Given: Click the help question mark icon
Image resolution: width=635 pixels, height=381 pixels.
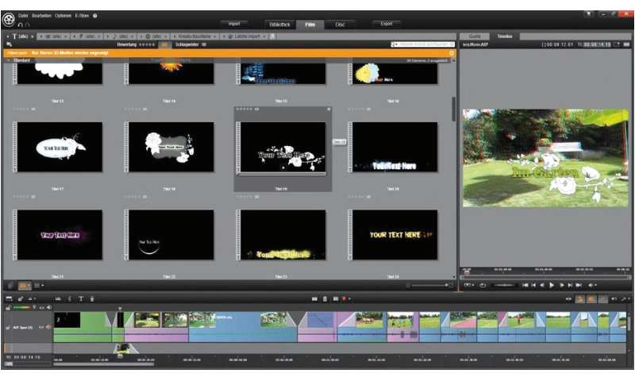Looking at the screenshot, I should pyautogui.click(x=95, y=15).
